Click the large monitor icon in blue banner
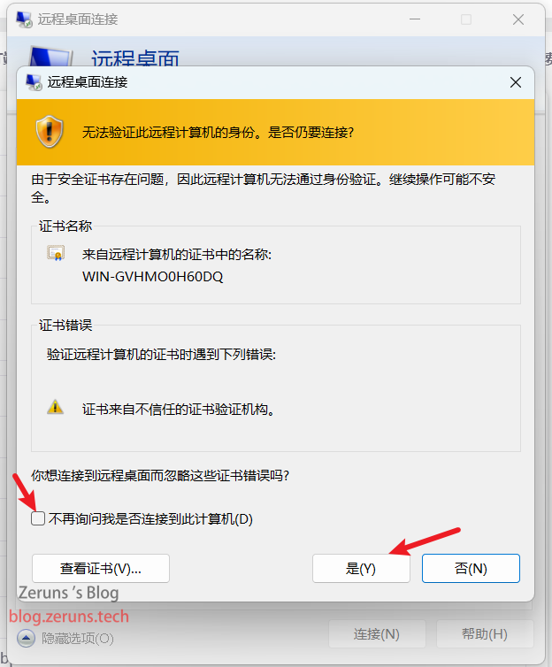The image size is (552, 667). (x=50, y=57)
